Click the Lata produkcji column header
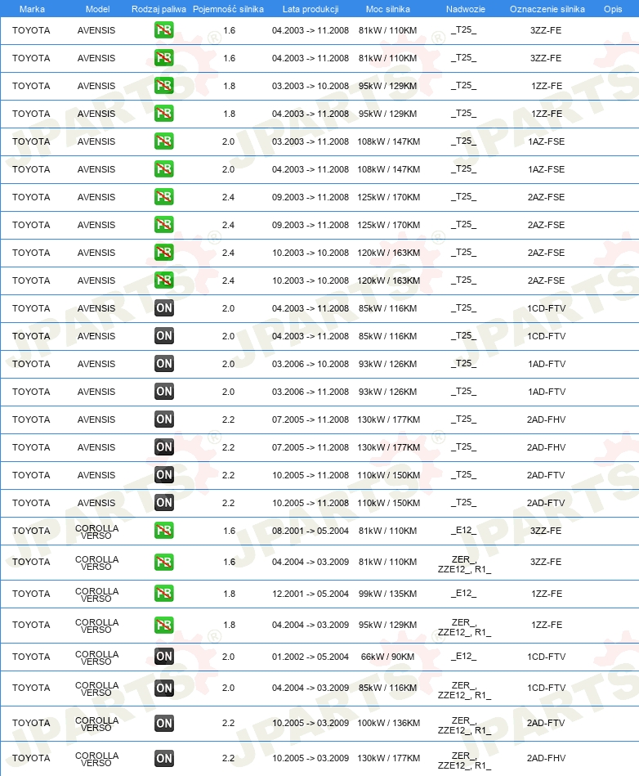This screenshot has width=639, height=776. click(x=311, y=9)
